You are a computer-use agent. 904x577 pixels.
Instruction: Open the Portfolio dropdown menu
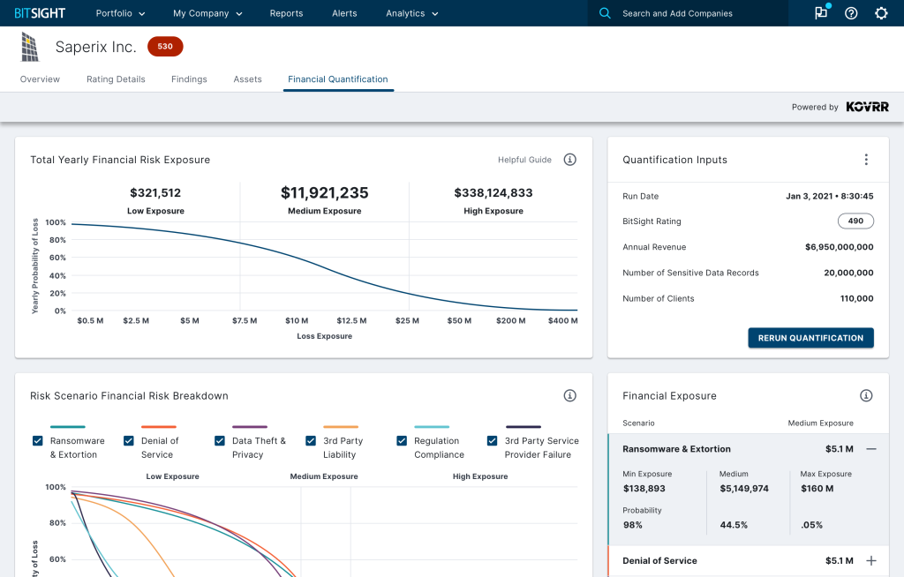point(120,13)
